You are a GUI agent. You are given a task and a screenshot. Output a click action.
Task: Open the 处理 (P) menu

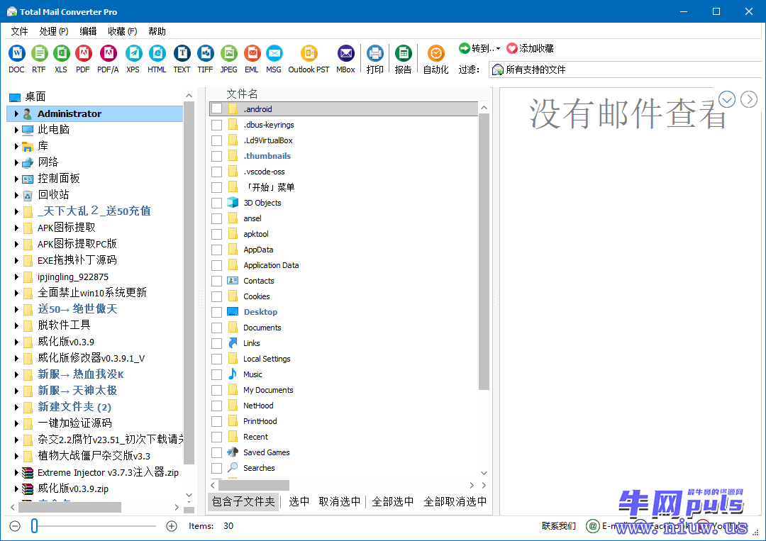coord(54,31)
